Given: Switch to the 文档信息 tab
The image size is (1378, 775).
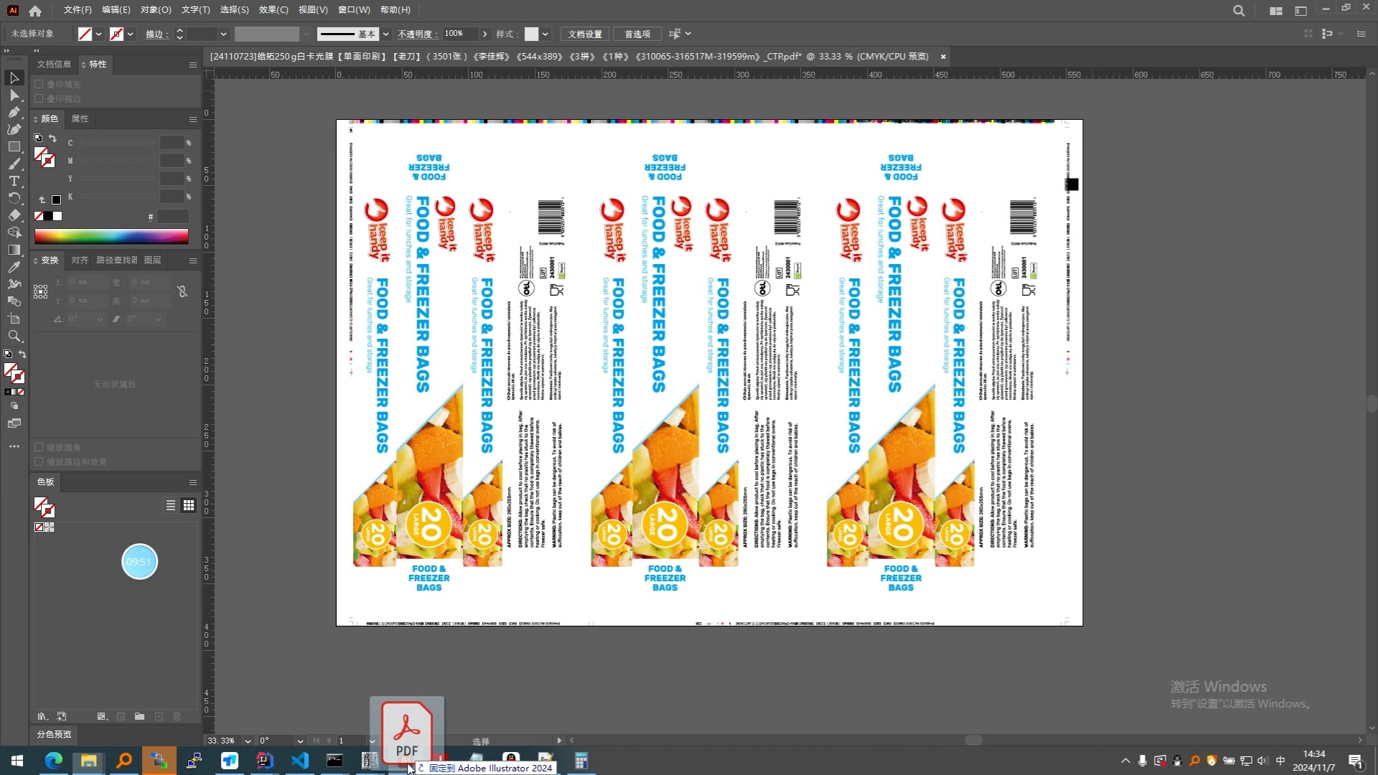Looking at the screenshot, I should pos(54,64).
